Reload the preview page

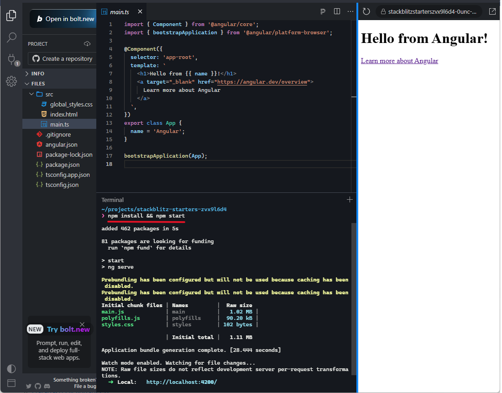(x=366, y=11)
